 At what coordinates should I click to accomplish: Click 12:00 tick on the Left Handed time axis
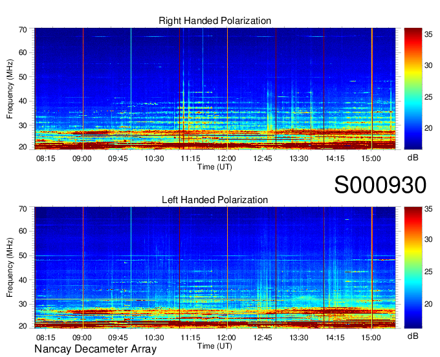[x=226, y=338]
